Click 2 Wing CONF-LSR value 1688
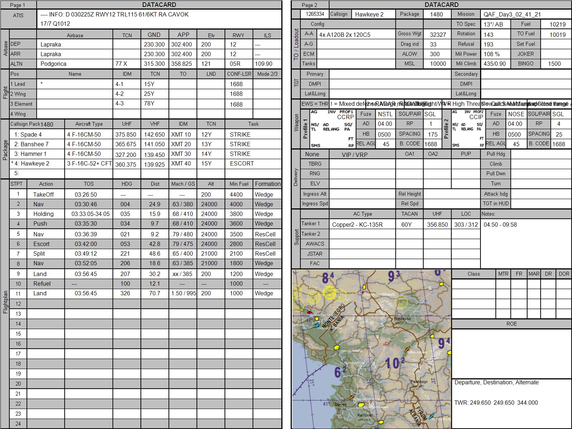Viewport: 572px width, 429px height. tap(236, 94)
